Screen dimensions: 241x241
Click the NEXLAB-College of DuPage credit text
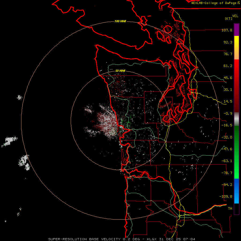(x=215, y=3)
